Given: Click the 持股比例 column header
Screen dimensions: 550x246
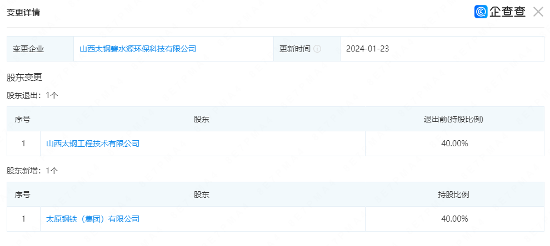Looking at the screenshot, I should pos(454,194).
